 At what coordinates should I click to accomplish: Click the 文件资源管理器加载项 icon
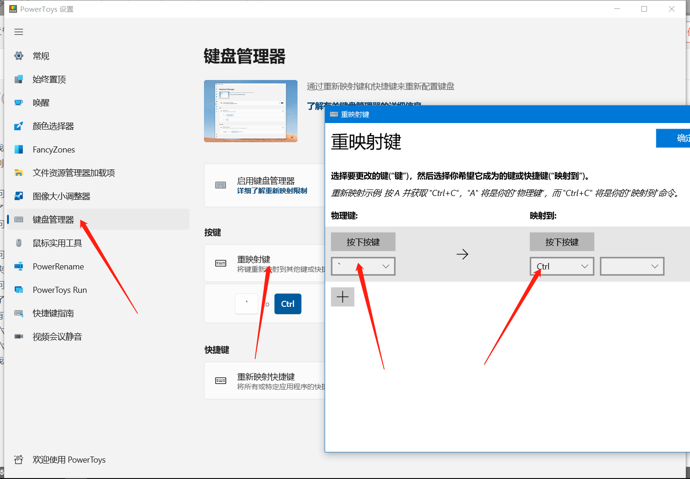click(x=19, y=173)
